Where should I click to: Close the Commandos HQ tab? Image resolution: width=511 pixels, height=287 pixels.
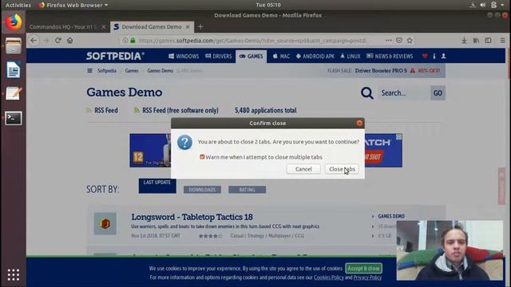103,27
